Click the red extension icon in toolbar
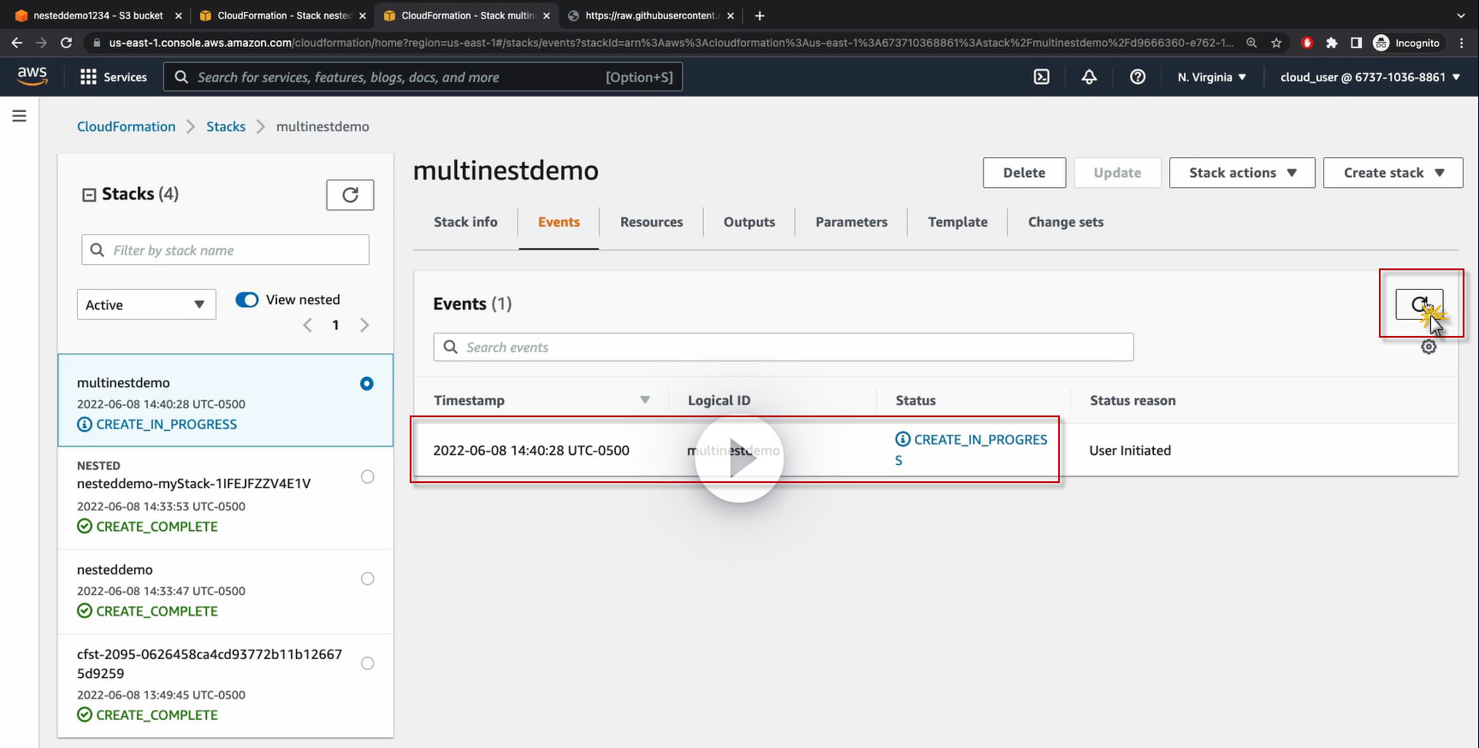 tap(1306, 43)
